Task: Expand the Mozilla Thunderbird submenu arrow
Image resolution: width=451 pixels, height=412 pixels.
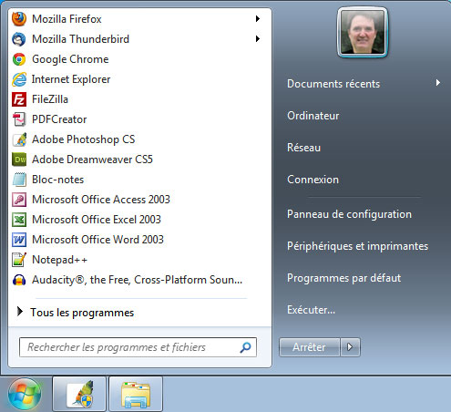Action: (x=258, y=39)
